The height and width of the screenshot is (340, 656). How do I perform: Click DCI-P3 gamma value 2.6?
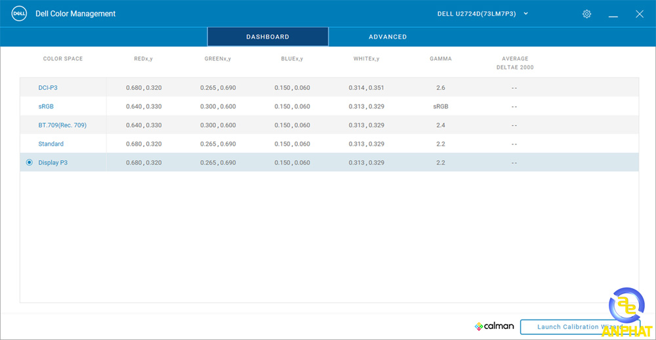click(x=441, y=88)
